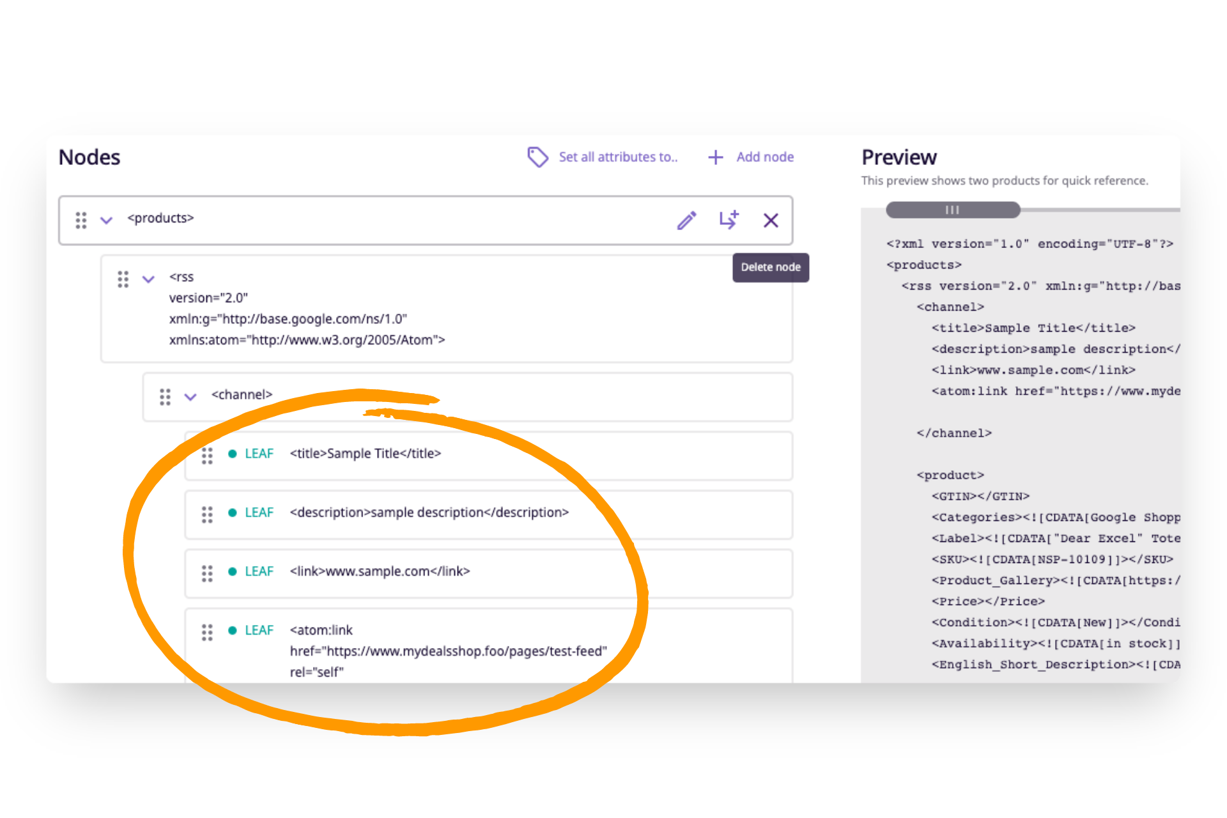Viewport: 1227px width, 818px height.
Task: Click the plus icon beside Add node
Action: click(715, 157)
